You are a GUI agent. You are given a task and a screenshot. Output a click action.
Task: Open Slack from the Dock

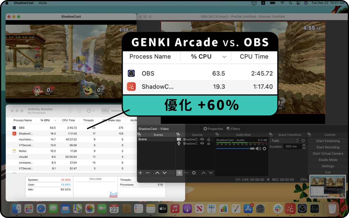point(278,208)
